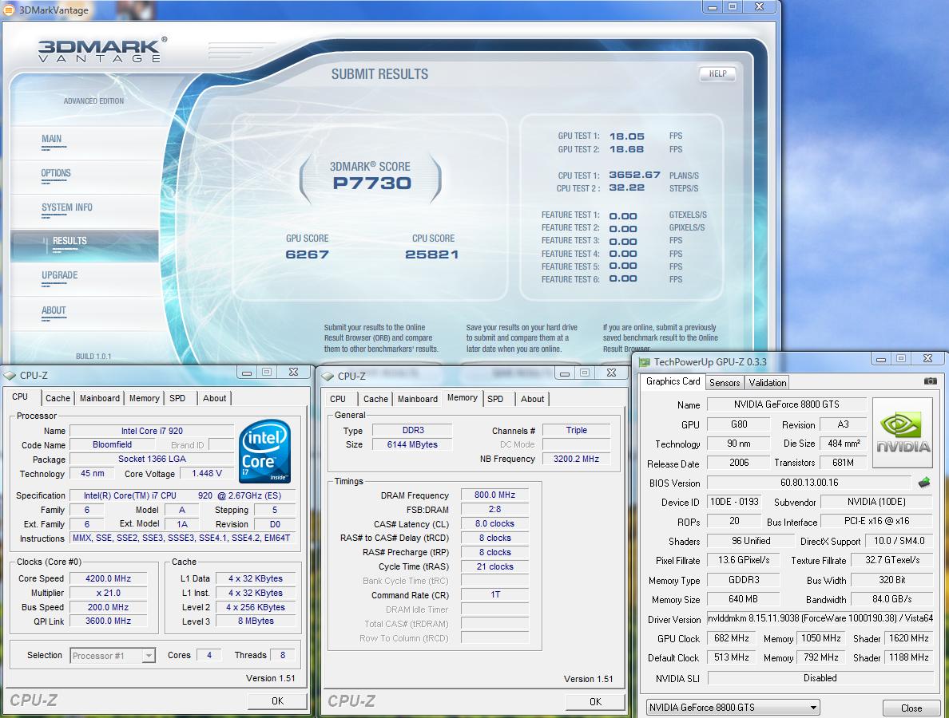
Task: Switch to Mainboard tab in left CPU-Z
Action: point(99,398)
